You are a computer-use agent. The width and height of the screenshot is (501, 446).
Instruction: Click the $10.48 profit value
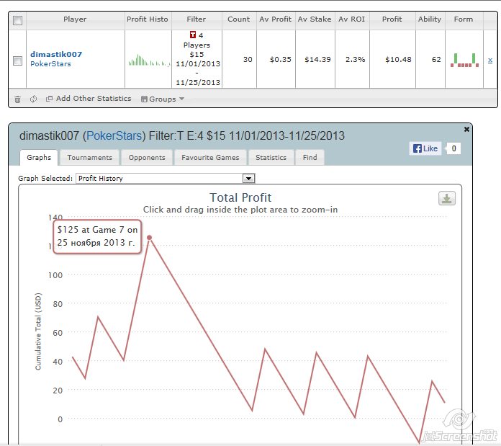(x=398, y=60)
